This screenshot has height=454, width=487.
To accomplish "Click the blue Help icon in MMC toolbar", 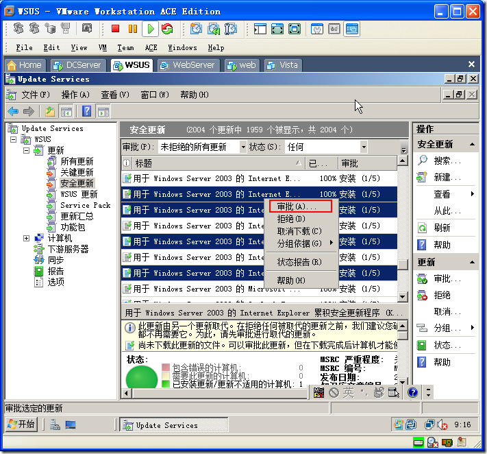I will [87, 111].
